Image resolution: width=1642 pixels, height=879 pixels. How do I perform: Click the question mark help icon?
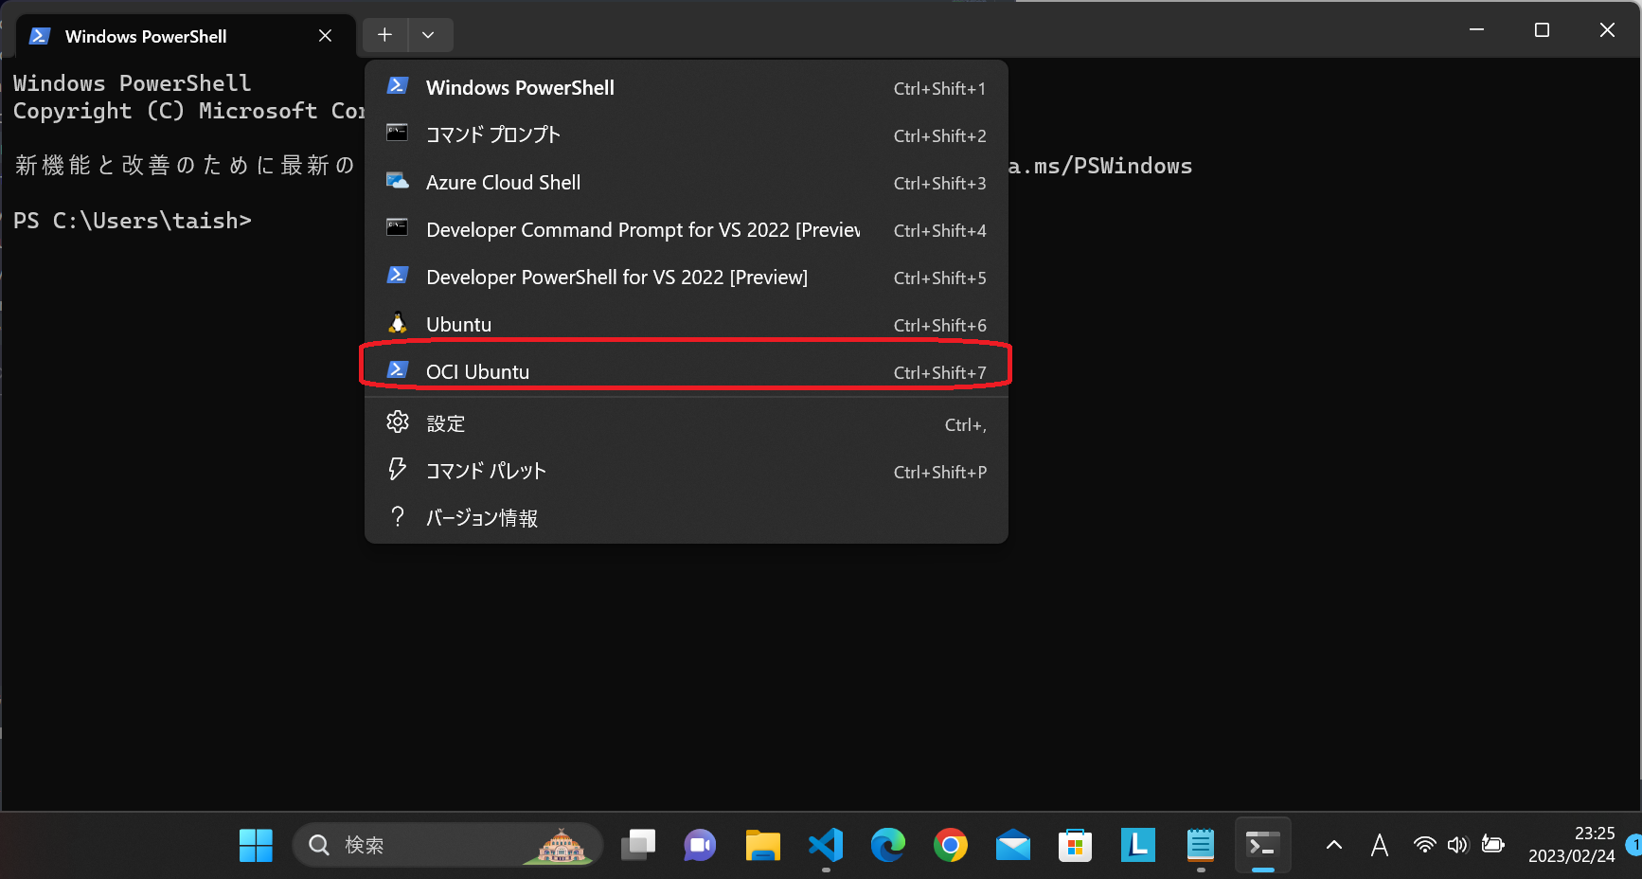[398, 516]
